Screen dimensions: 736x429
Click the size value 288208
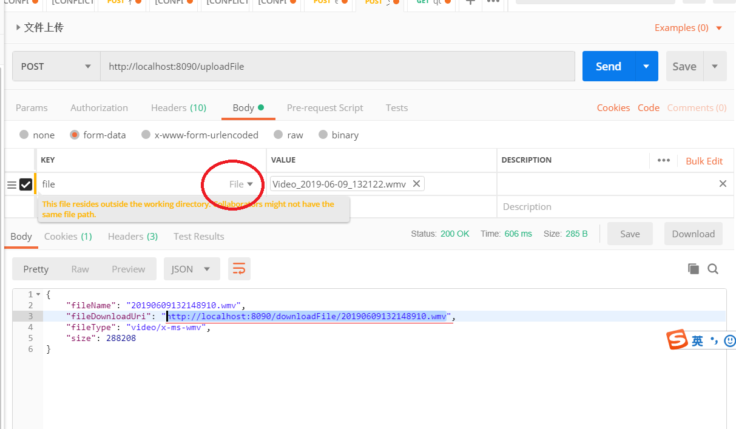[121, 338]
